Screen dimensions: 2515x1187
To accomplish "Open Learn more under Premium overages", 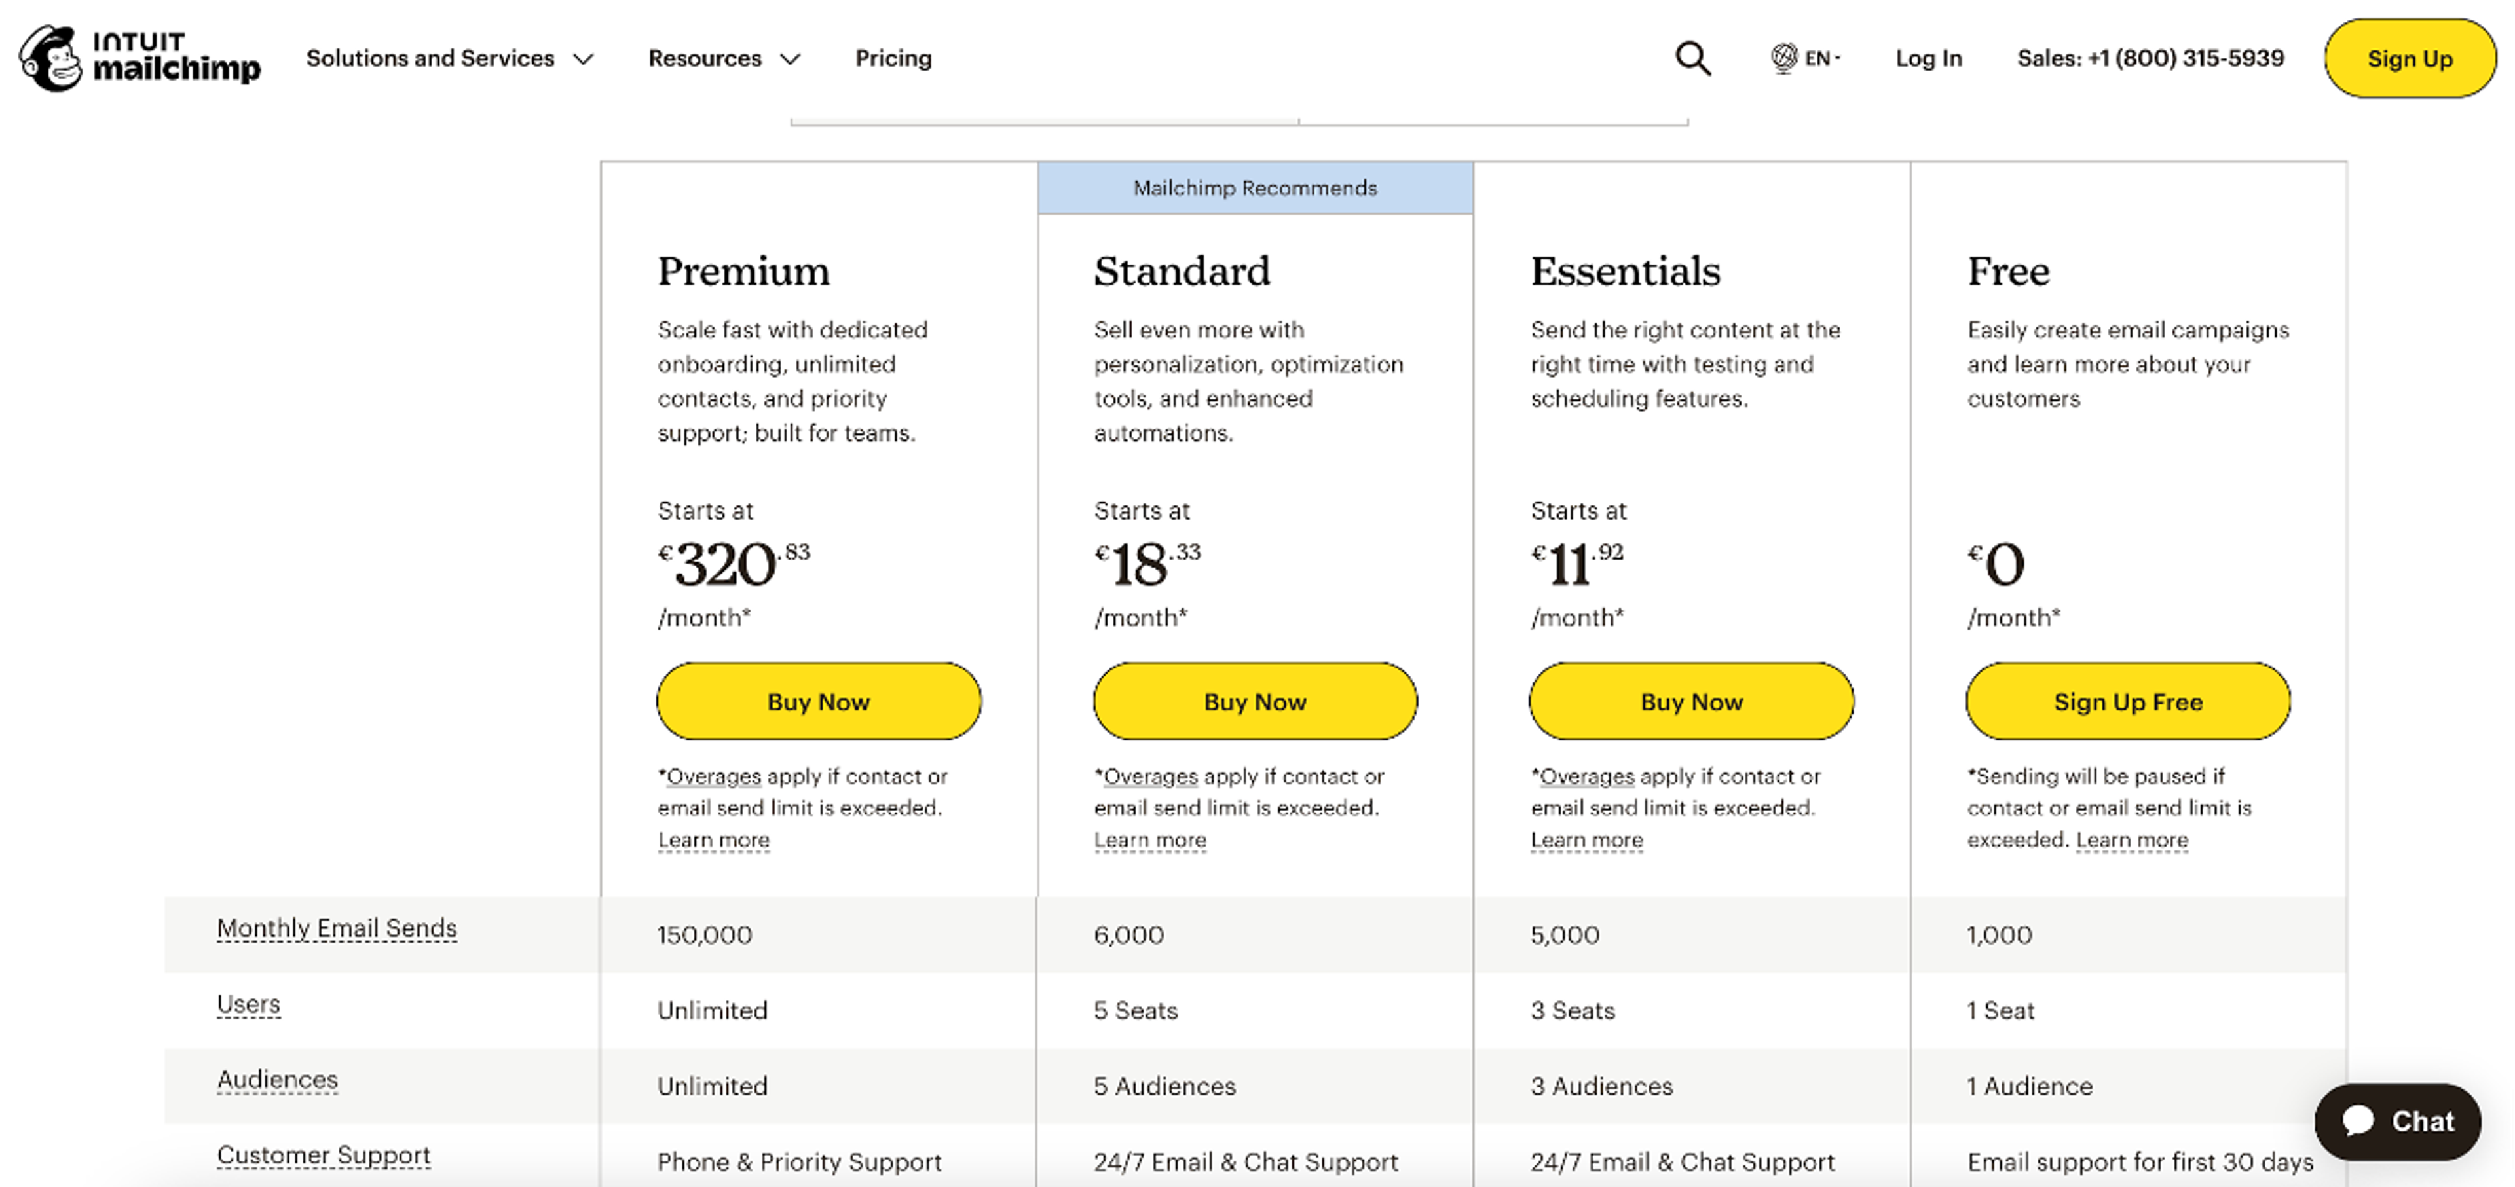I will coord(713,839).
